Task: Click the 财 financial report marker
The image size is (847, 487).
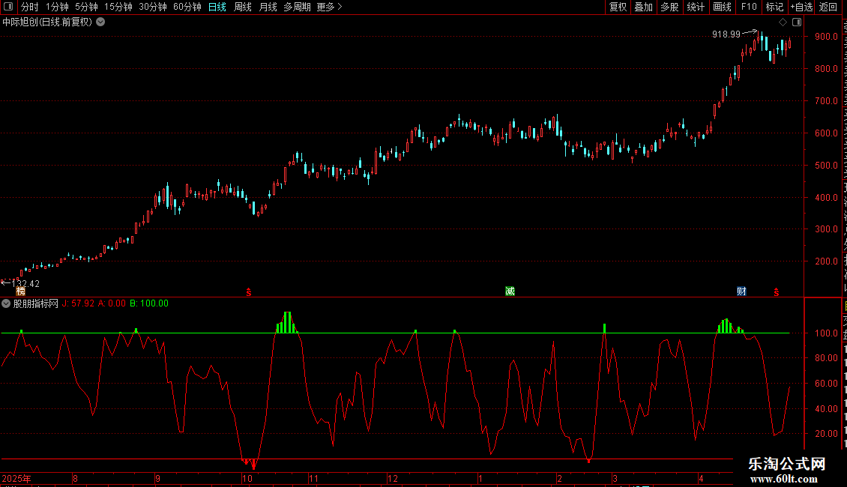Action: click(741, 291)
